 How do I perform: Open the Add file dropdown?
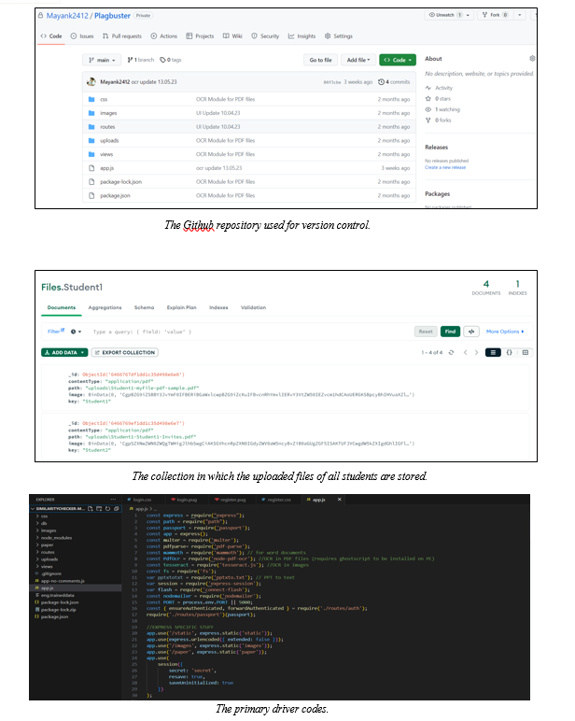click(x=358, y=60)
